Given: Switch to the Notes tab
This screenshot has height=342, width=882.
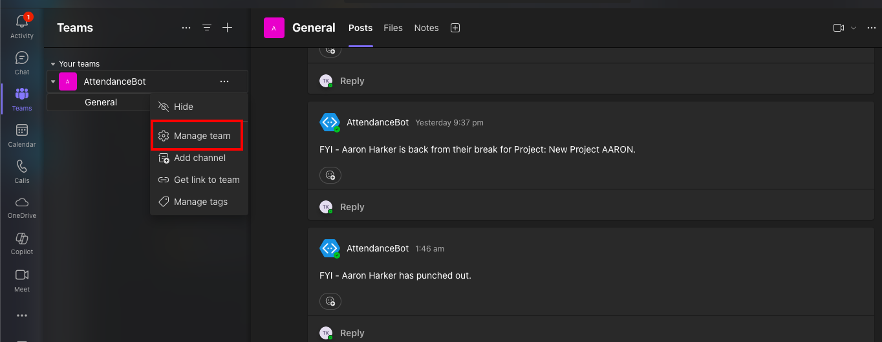Looking at the screenshot, I should 426,28.
